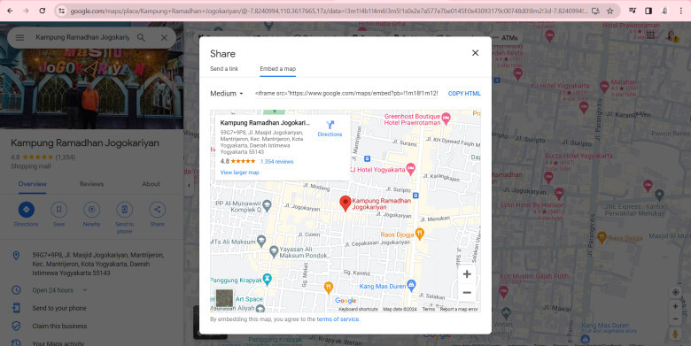This screenshot has width=691, height=346.
Task: Zoom in on the embedded map preview
Action: pyautogui.click(x=467, y=274)
